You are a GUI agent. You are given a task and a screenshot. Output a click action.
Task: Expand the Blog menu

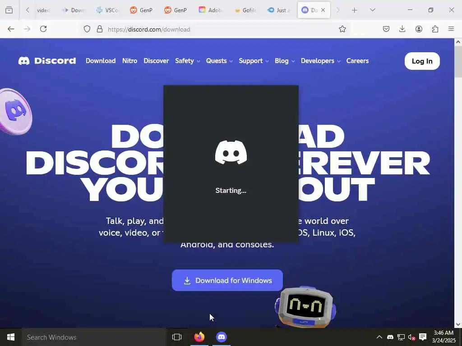(285, 61)
